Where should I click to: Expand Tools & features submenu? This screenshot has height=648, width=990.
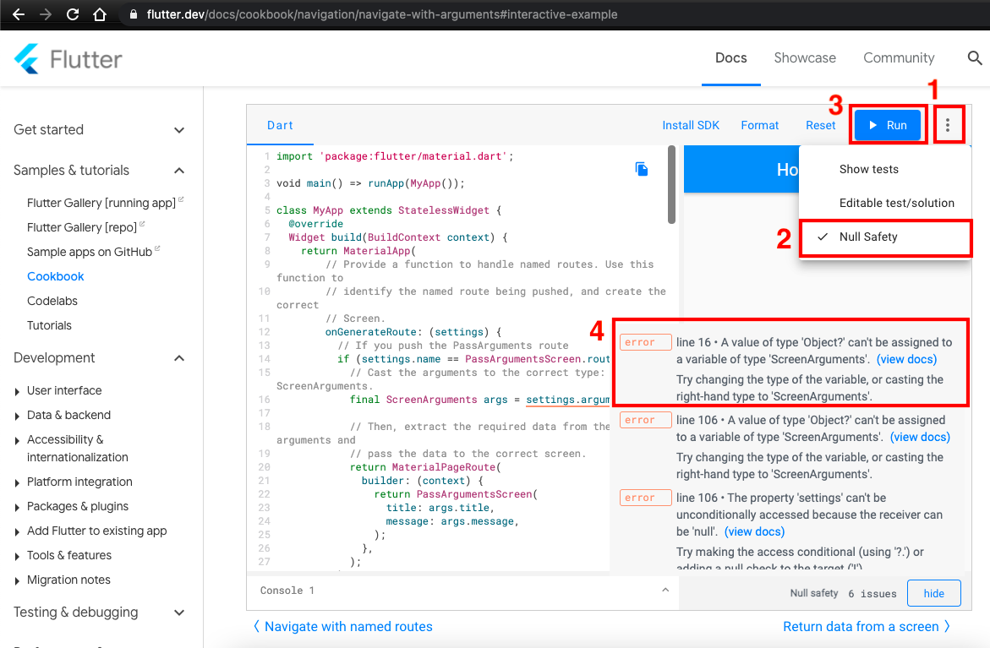click(x=16, y=557)
